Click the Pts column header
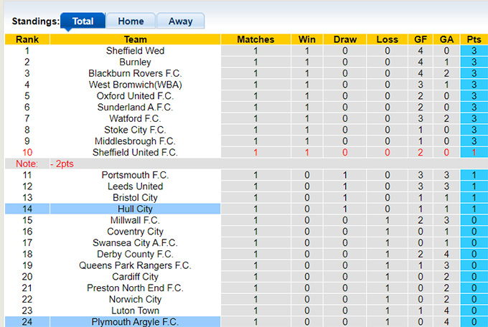Screen dimensions: 488x327 (474, 39)
